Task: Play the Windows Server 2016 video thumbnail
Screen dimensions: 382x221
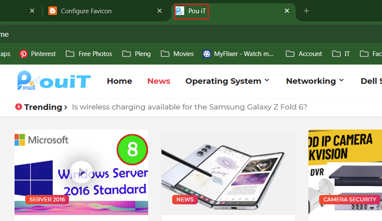Action: pyautogui.click(x=81, y=172)
